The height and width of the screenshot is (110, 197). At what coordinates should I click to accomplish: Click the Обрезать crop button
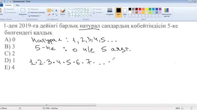pos(33,9)
